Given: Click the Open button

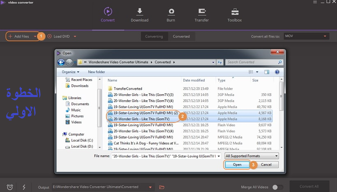Looking at the screenshot, I should [x=237, y=165].
